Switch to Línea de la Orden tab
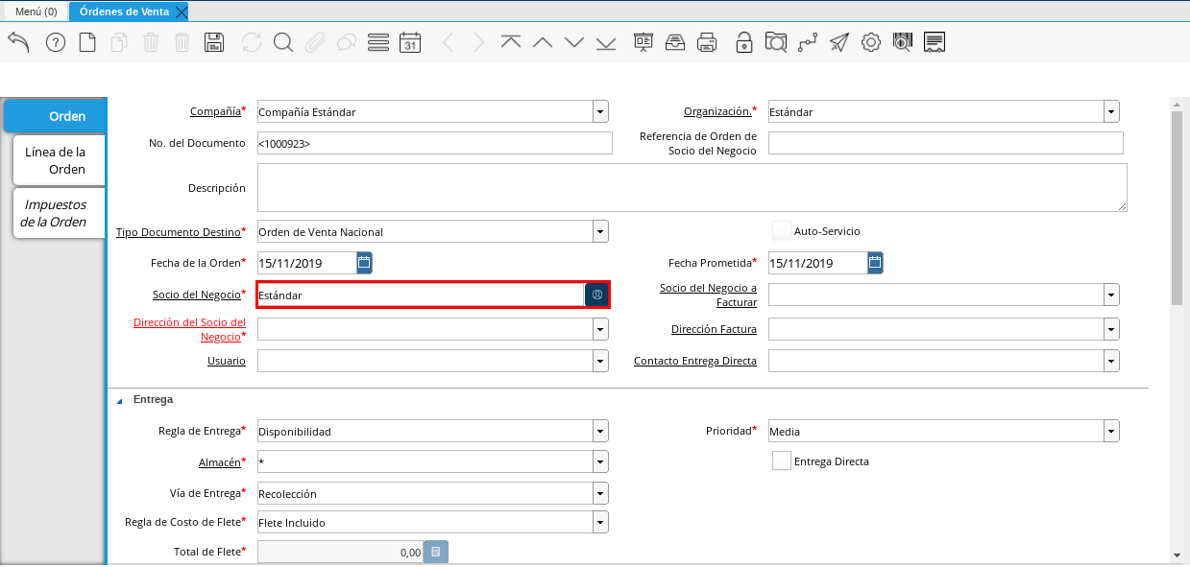Viewport: 1190px width, 567px height. 56,160
